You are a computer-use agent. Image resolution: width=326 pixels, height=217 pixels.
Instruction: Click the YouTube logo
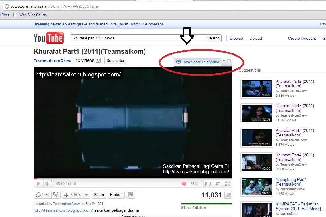pyautogui.click(x=49, y=38)
